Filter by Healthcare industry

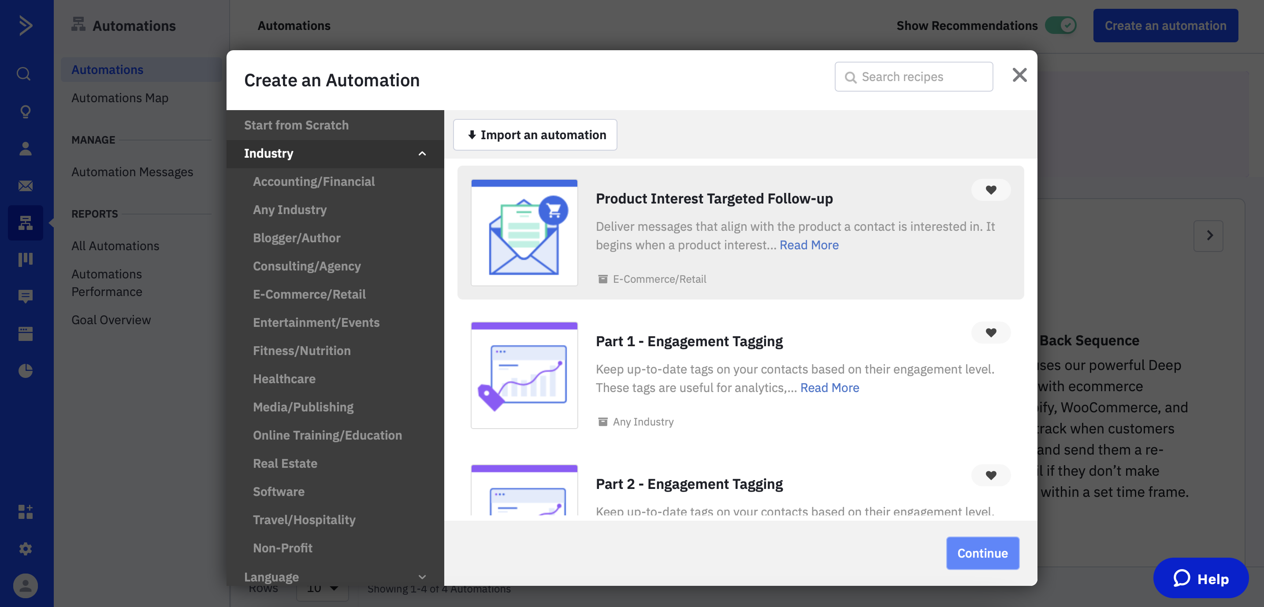click(284, 379)
